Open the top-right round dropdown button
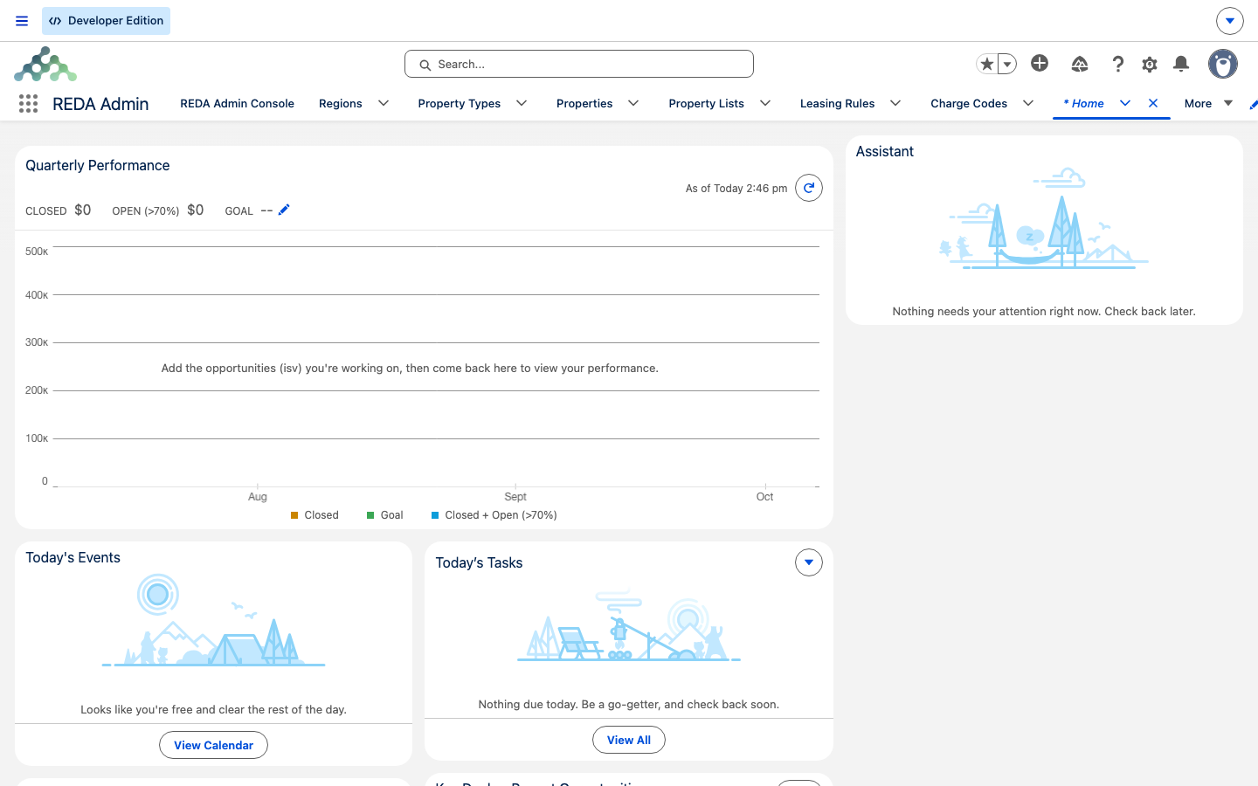The image size is (1258, 786). tap(1230, 21)
